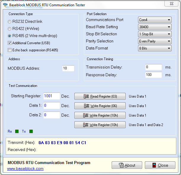Click the blue Tx label
Viewport: 181px width, 175px height.
coord(24,131)
